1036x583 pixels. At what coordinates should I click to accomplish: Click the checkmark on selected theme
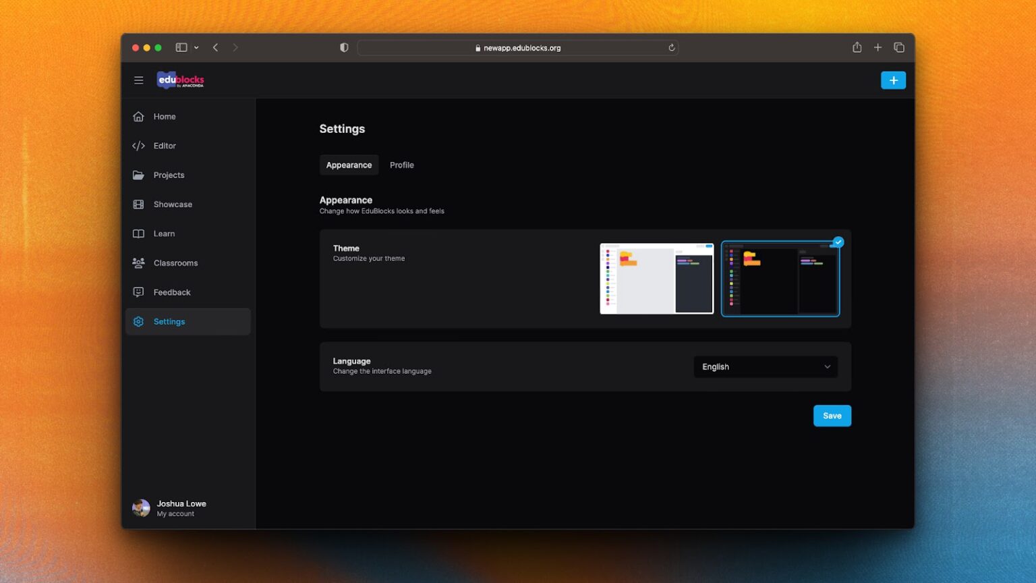[838, 242]
